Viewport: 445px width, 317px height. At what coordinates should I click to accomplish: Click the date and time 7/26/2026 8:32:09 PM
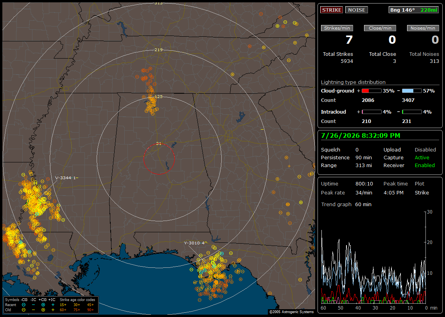click(361, 136)
